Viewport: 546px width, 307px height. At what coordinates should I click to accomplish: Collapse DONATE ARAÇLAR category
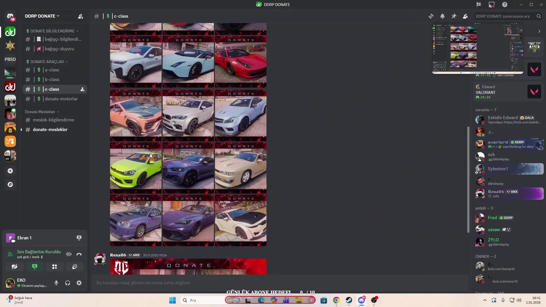click(47, 62)
